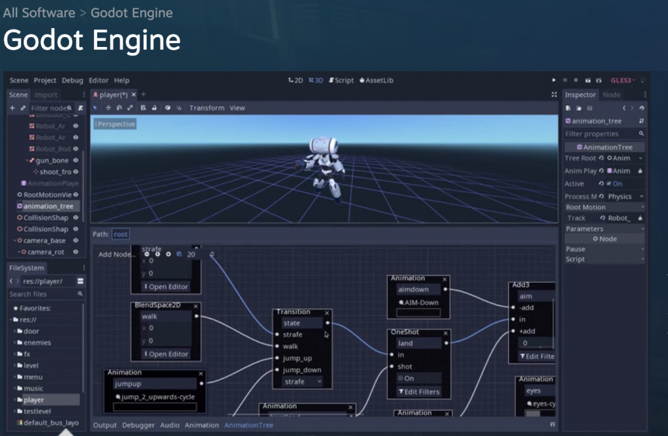Click the jumpup Animation node progress bar
This screenshot has width=668, height=436.
point(155,407)
